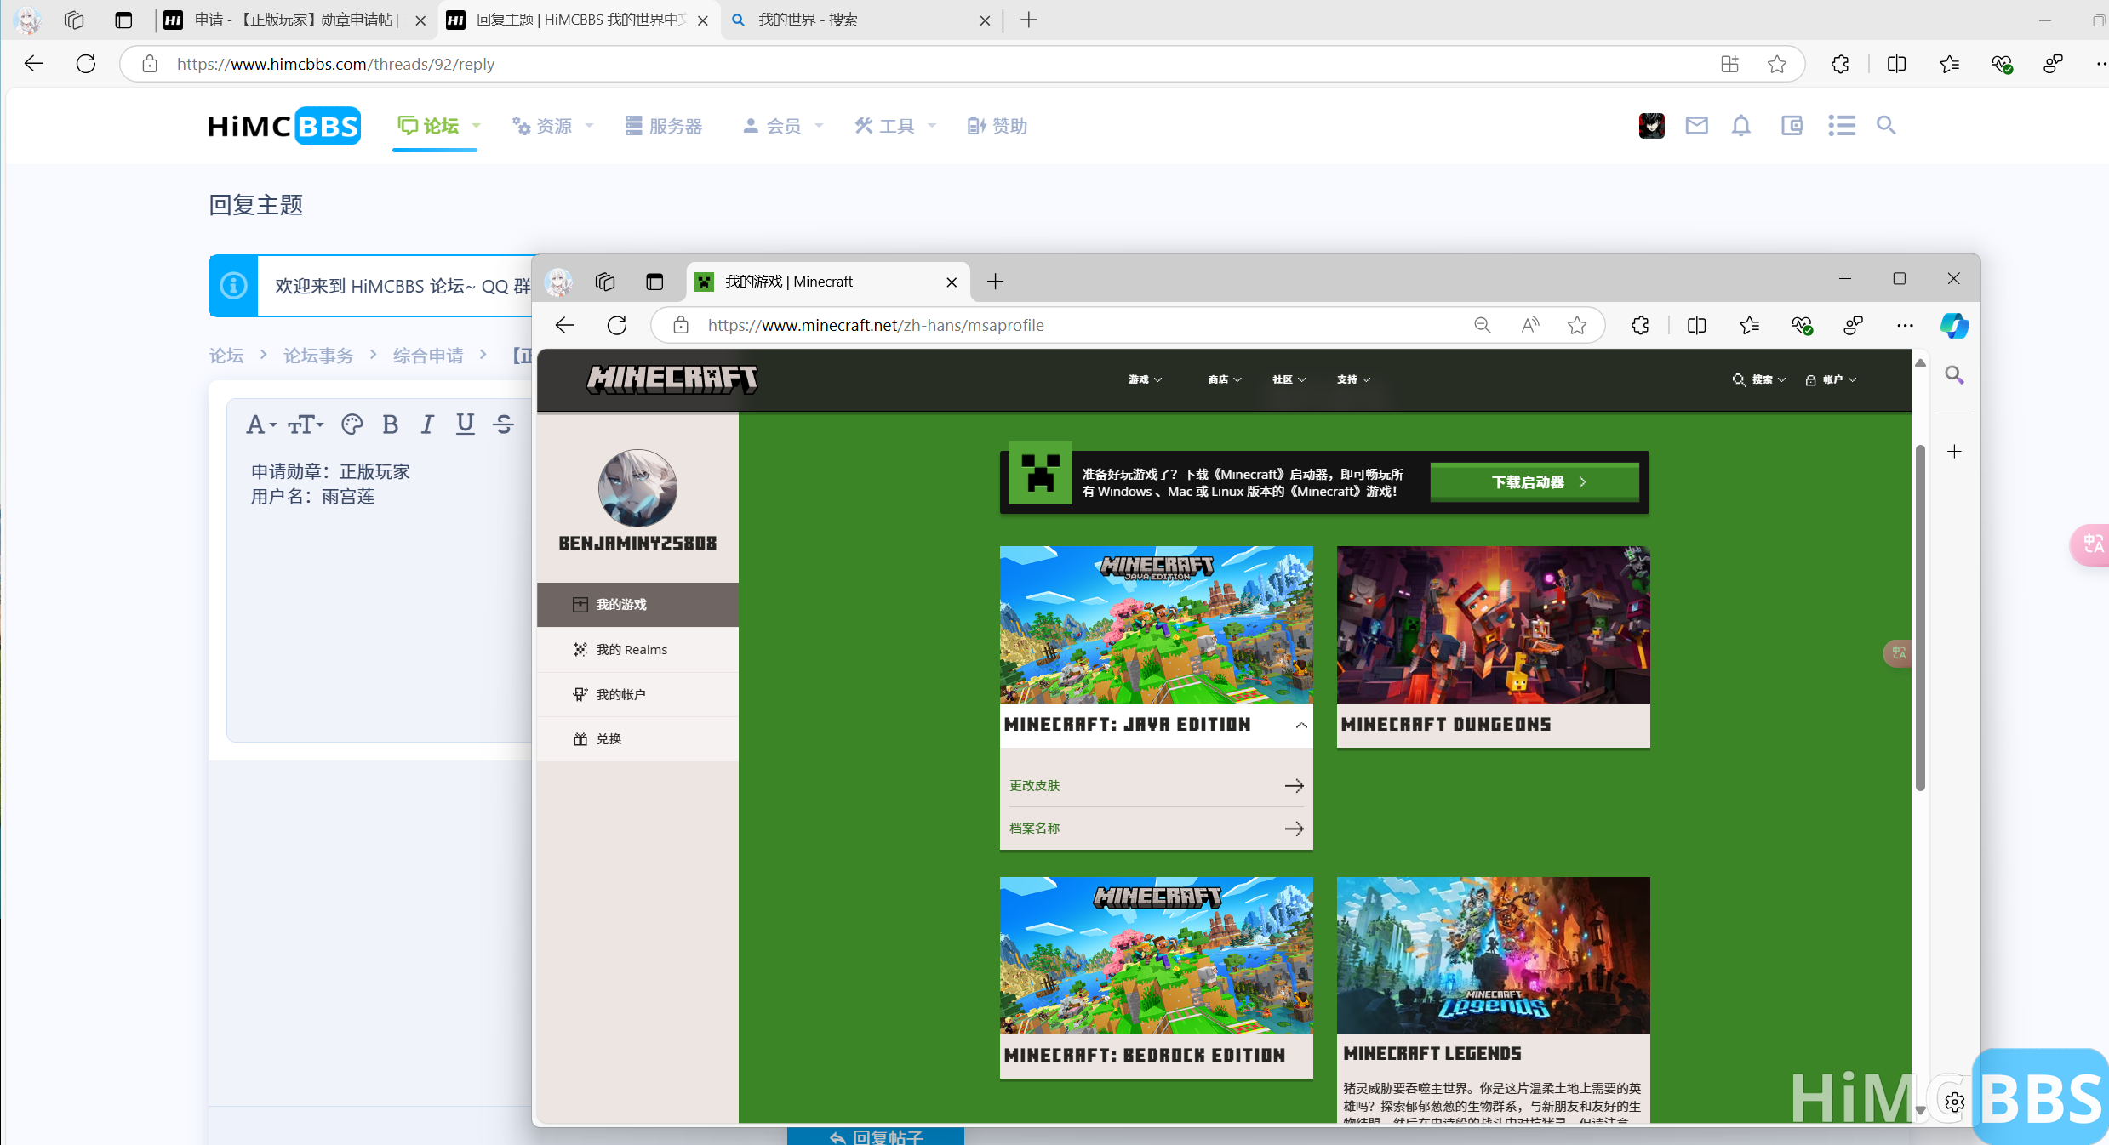Image resolution: width=2109 pixels, height=1145 pixels.
Task: Click Minecraft Dungeons game thumbnail
Action: (x=1492, y=624)
